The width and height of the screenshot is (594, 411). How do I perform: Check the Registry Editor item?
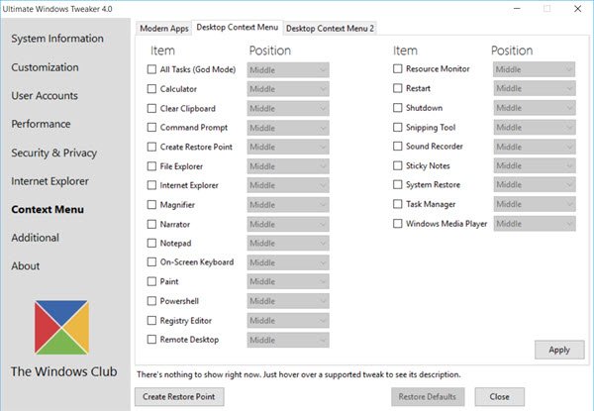(151, 321)
